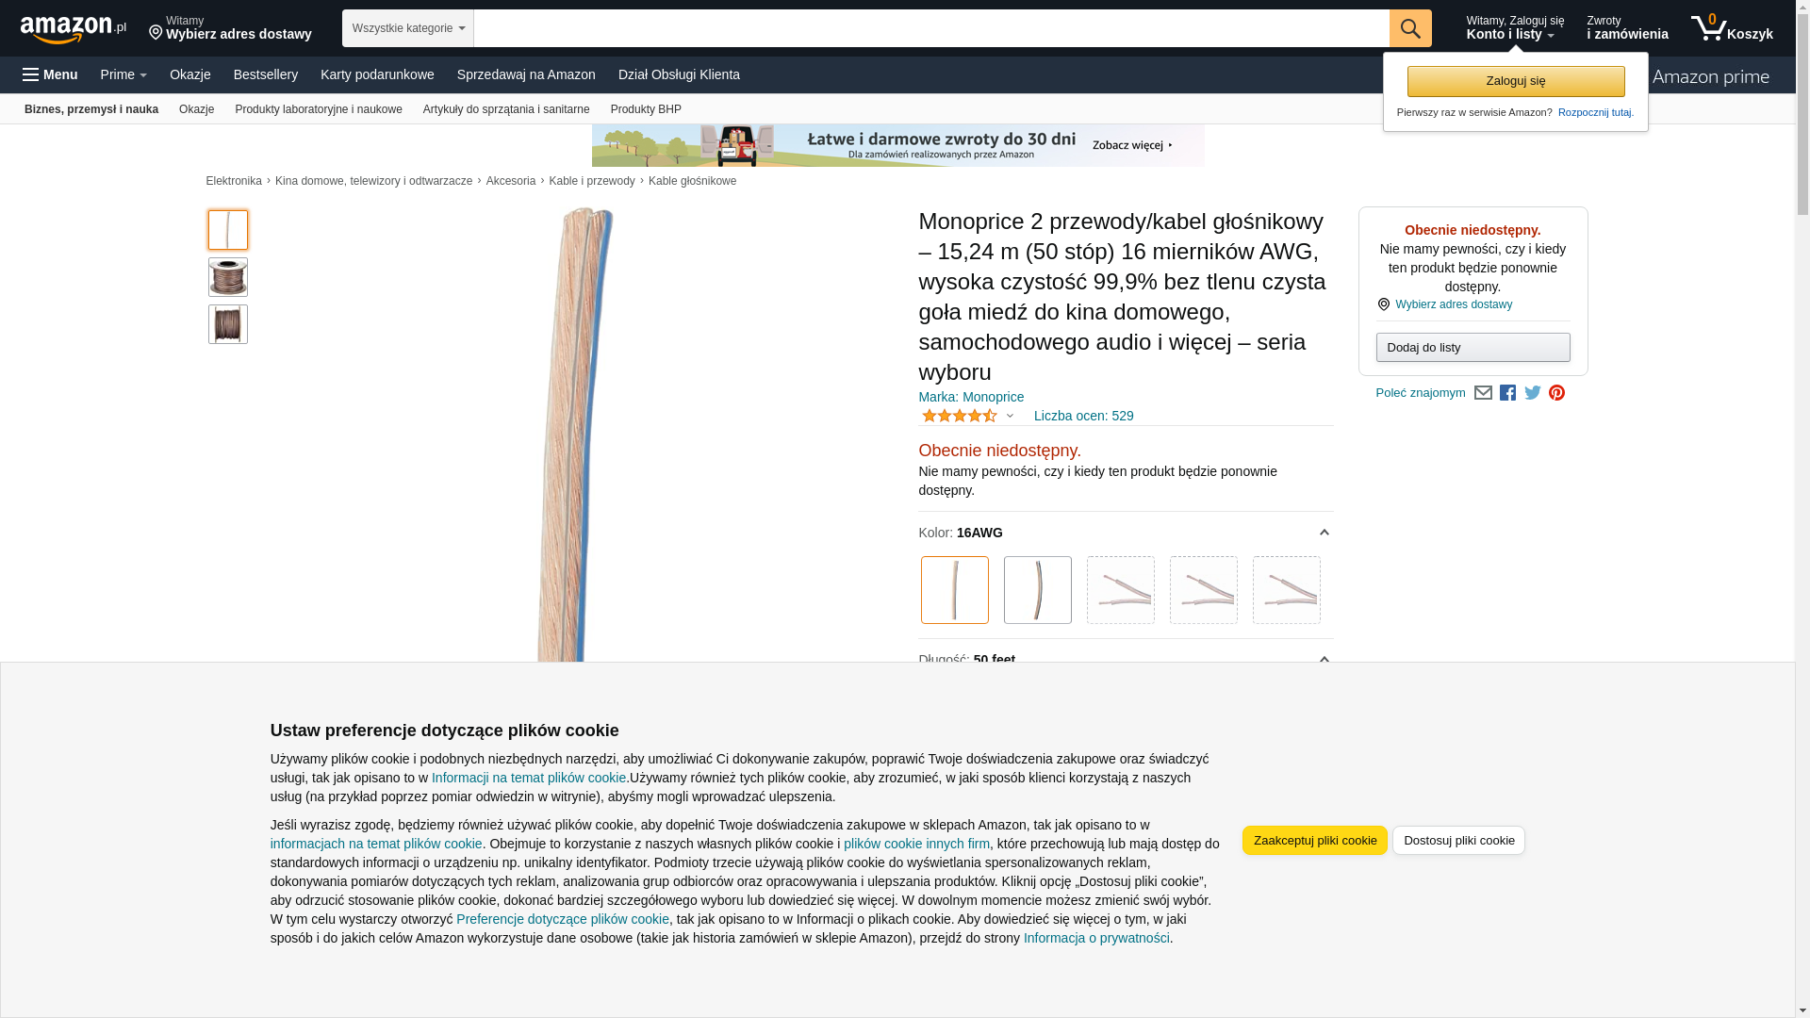The width and height of the screenshot is (1810, 1018).
Task: Open the hamburger Menu
Action: [x=50, y=74]
